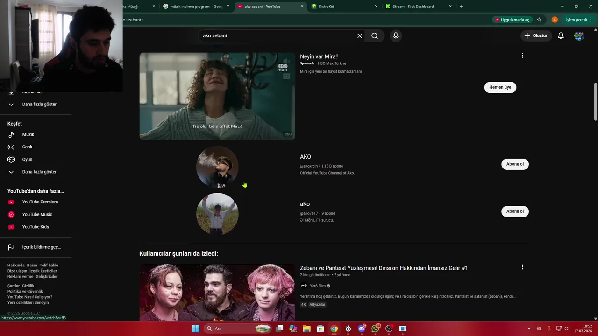Show hidden system tray icons chevron

[529, 329]
